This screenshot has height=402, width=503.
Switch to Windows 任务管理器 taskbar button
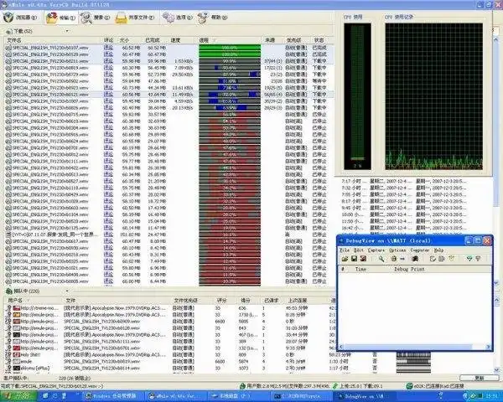pyautogui.click(x=113, y=396)
